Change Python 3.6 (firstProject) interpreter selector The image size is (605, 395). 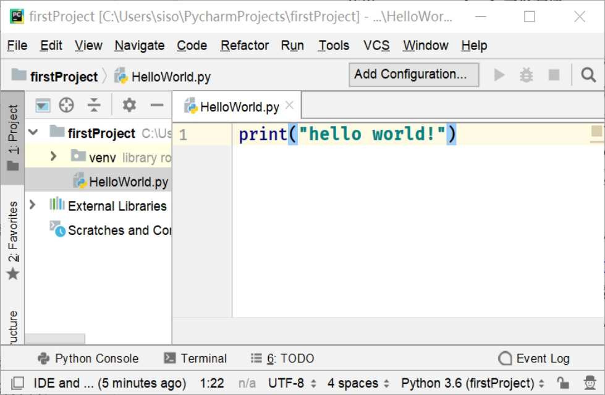pos(473,383)
